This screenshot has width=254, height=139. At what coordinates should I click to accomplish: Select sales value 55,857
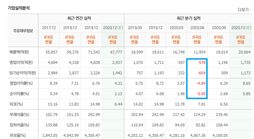point(51,52)
